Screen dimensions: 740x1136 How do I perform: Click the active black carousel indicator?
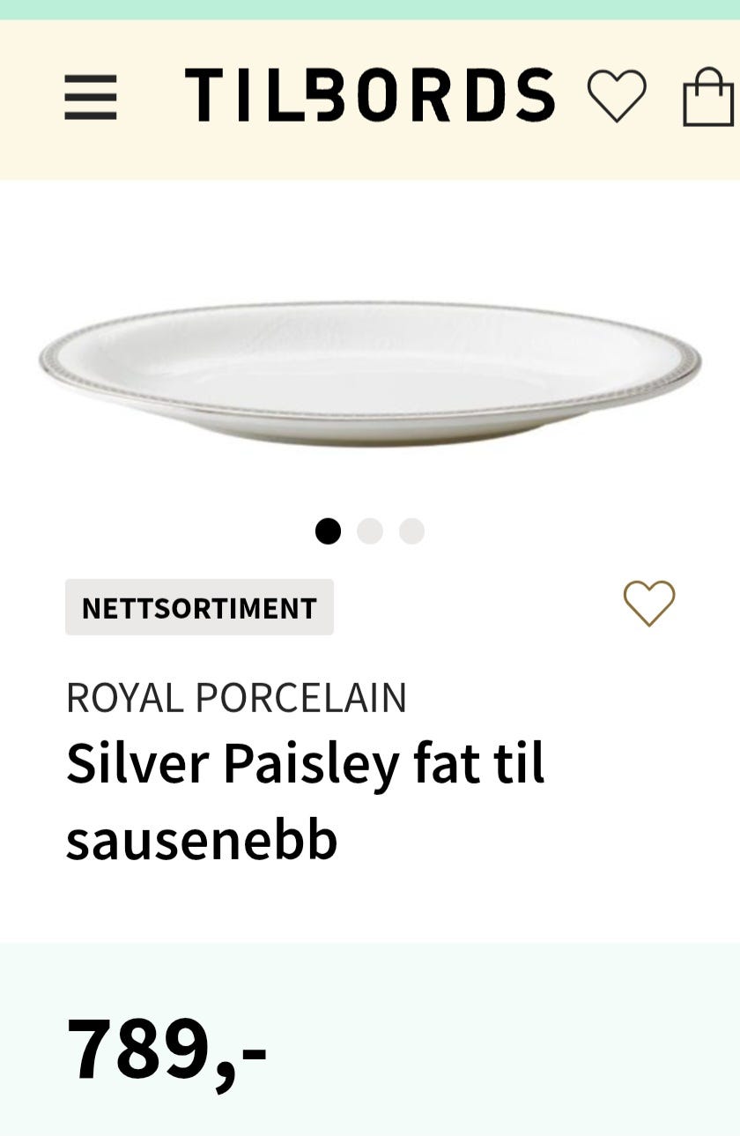328,531
